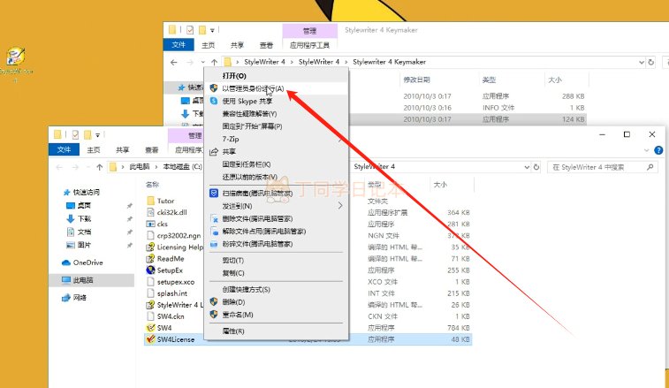Click the Up arrow in the Keymaker window
This screenshot has height=388, width=669.
(214, 63)
